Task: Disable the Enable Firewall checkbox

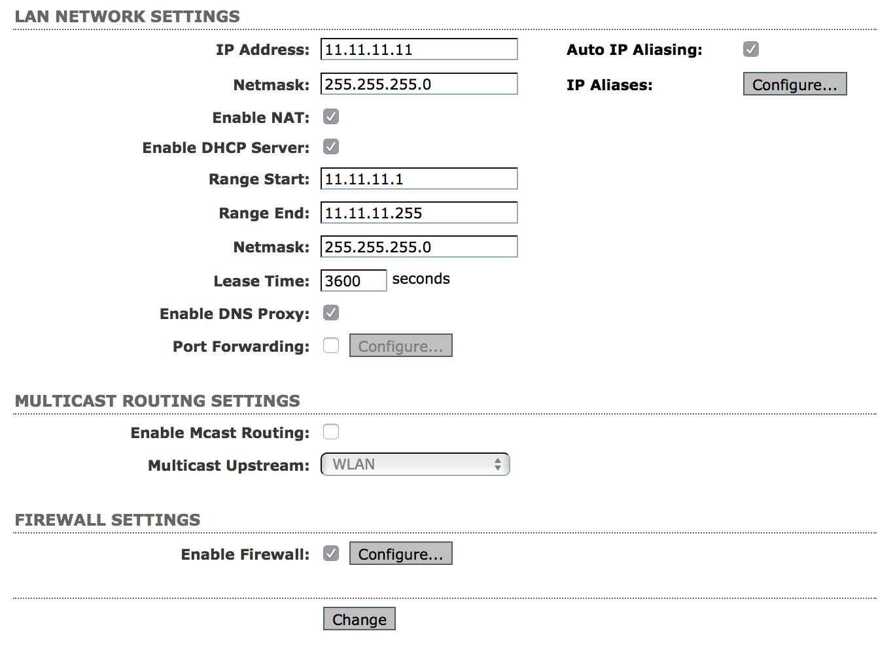Action: point(331,554)
